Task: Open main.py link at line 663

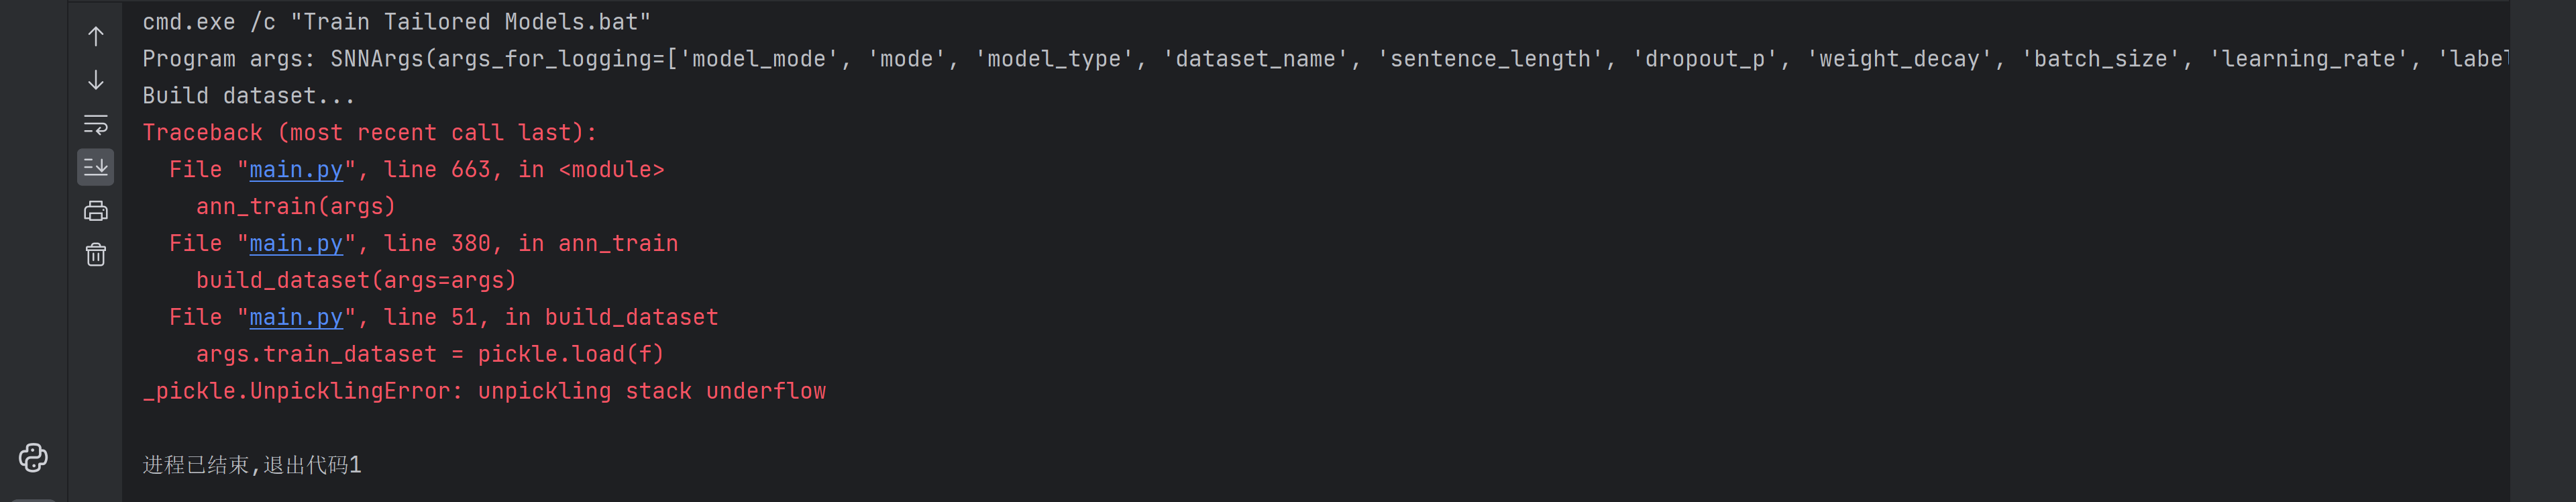Action: (295, 170)
